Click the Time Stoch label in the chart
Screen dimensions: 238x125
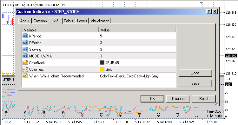click(x=215, y=111)
